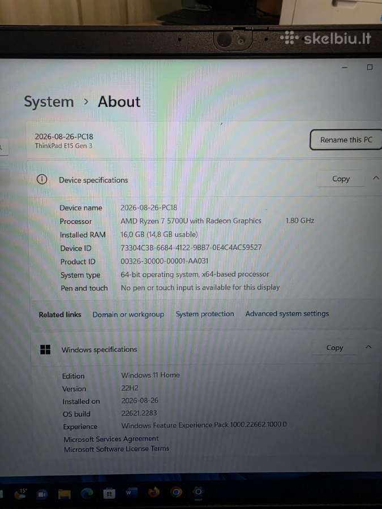Screen dimensions: 382x509
Task: Click the Edition value Windows 11 Home
Action: point(151,375)
